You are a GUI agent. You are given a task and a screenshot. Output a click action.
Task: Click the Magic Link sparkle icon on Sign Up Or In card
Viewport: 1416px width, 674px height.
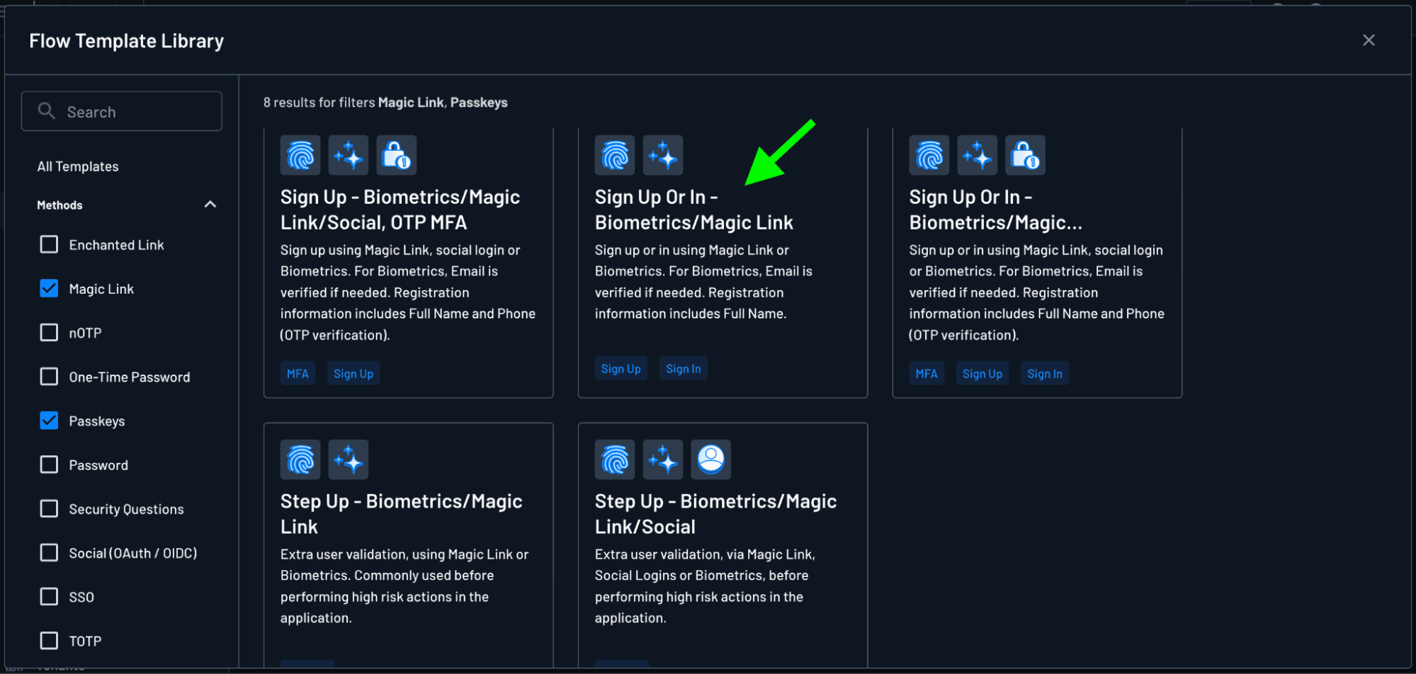[662, 155]
